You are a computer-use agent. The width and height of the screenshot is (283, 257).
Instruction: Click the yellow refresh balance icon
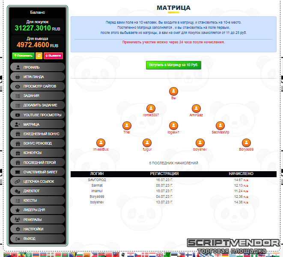click(x=39, y=56)
